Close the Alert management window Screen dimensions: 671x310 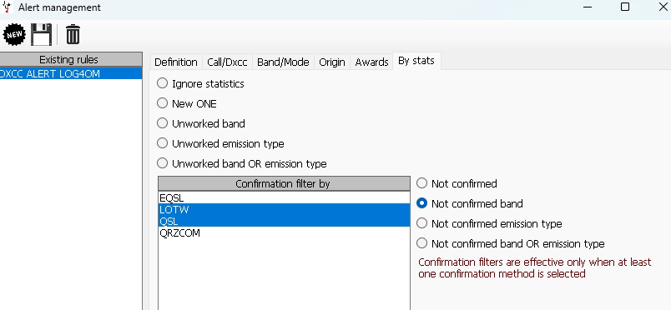pyautogui.click(x=663, y=7)
